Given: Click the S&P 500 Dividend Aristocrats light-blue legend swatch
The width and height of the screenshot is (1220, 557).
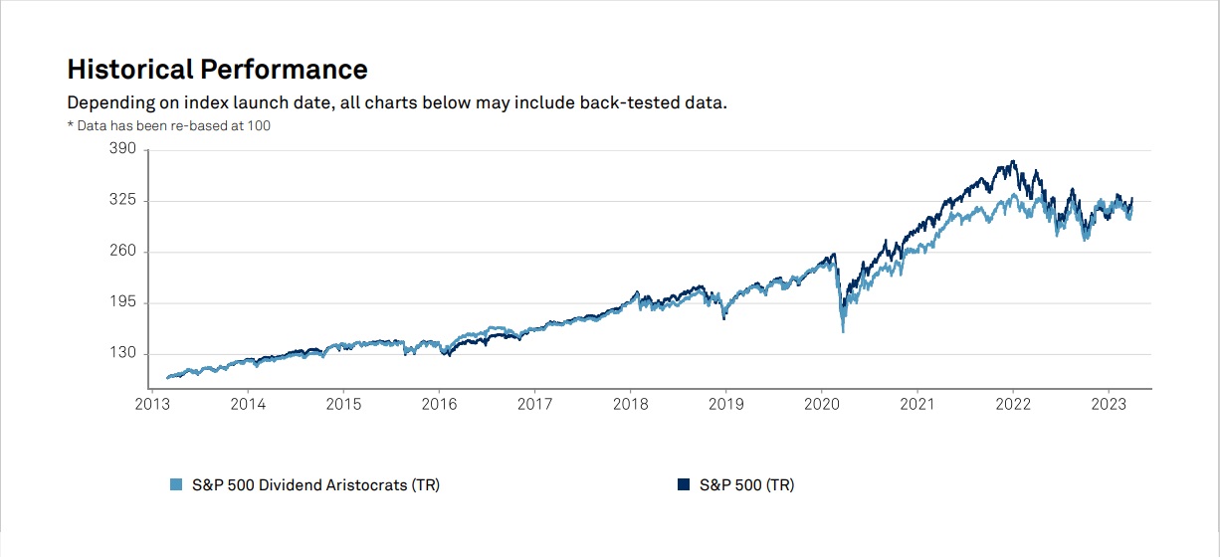Looking at the screenshot, I should point(176,485).
